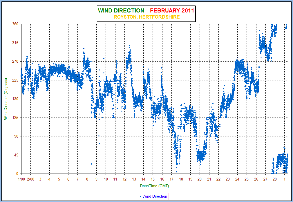Click the 0 y-axis value
The width and height of the screenshot is (293, 202).
point(17,174)
